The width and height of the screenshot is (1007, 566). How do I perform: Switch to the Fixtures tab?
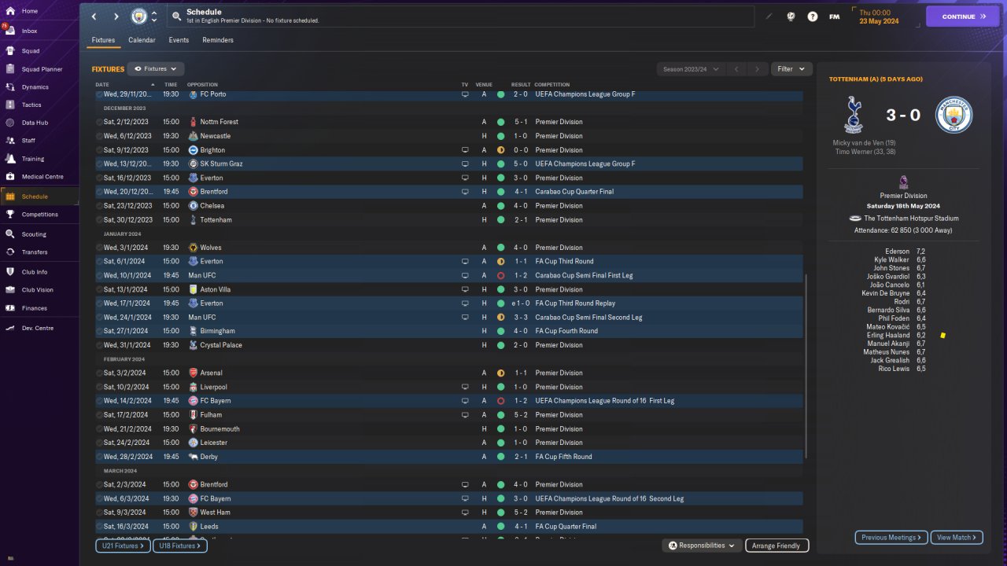[x=103, y=40]
